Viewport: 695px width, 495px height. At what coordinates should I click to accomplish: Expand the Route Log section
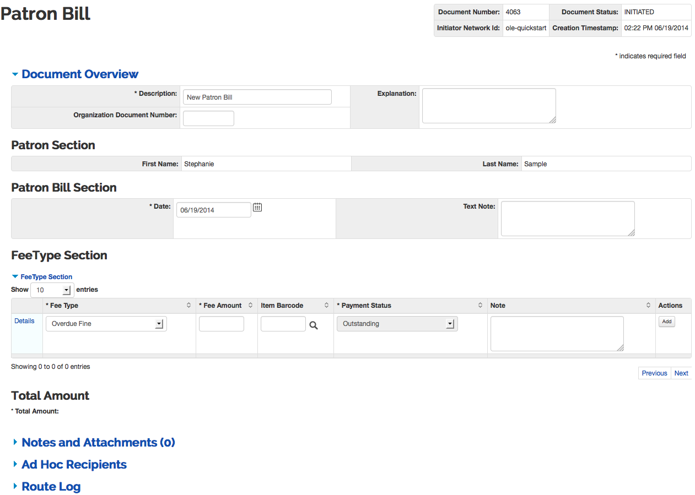51,487
